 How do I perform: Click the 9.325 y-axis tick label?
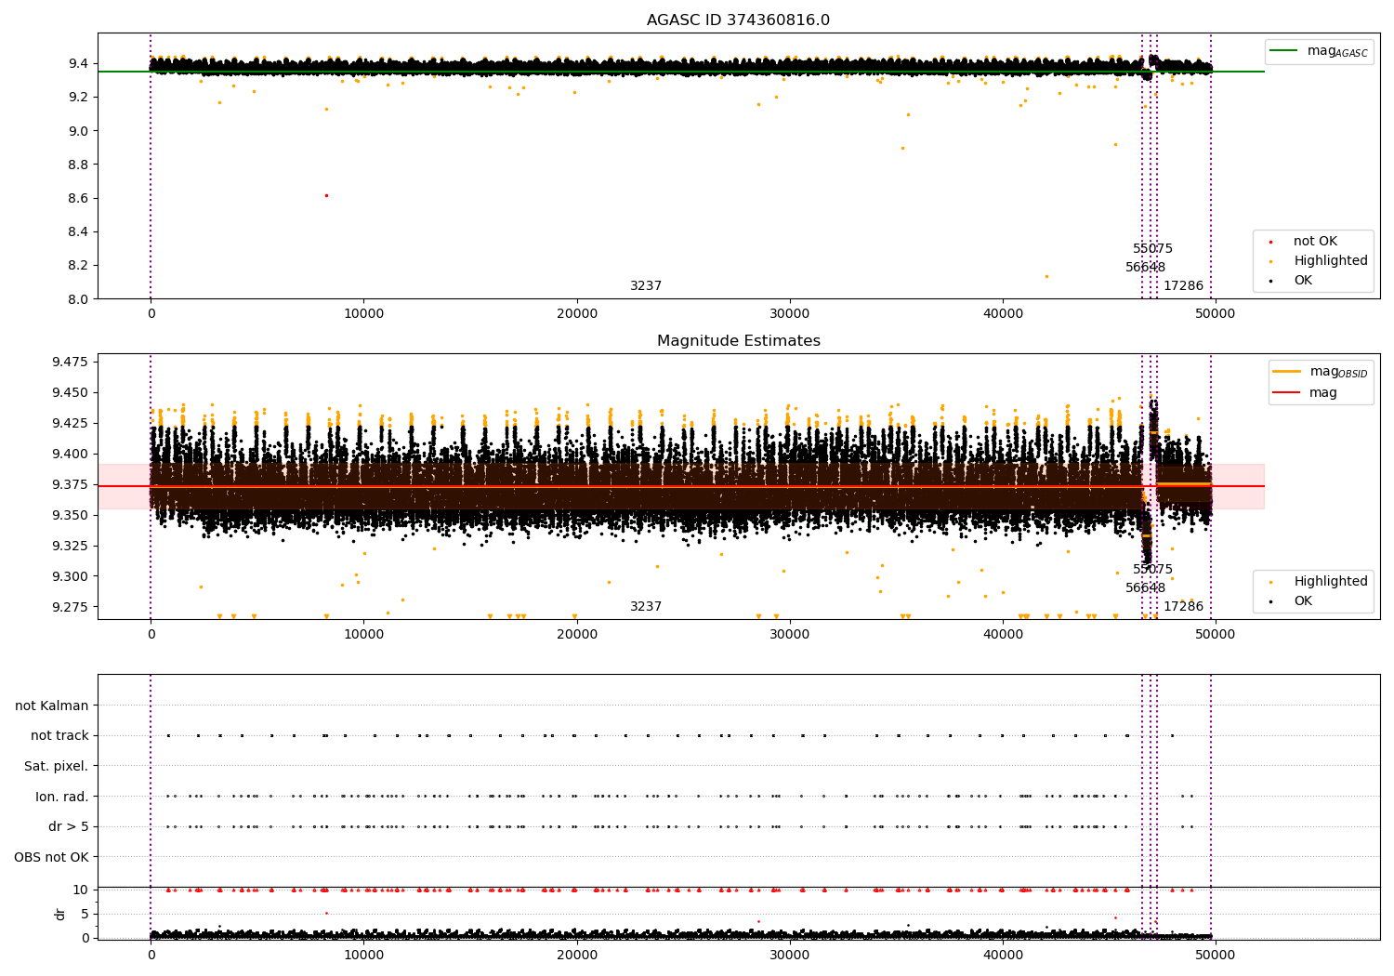pos(71,546)
